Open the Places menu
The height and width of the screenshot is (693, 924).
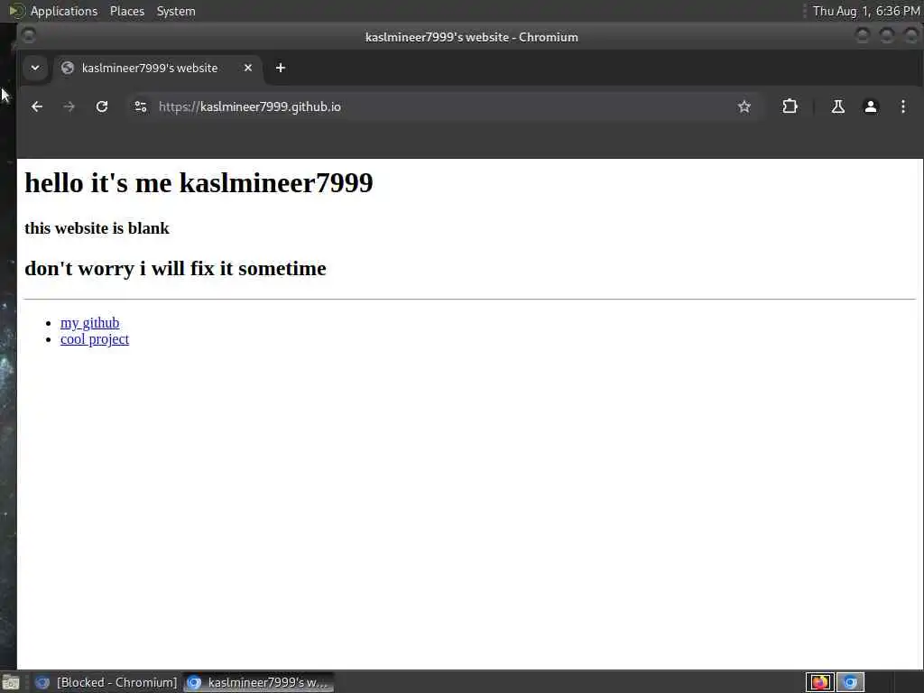click(127, 11)
